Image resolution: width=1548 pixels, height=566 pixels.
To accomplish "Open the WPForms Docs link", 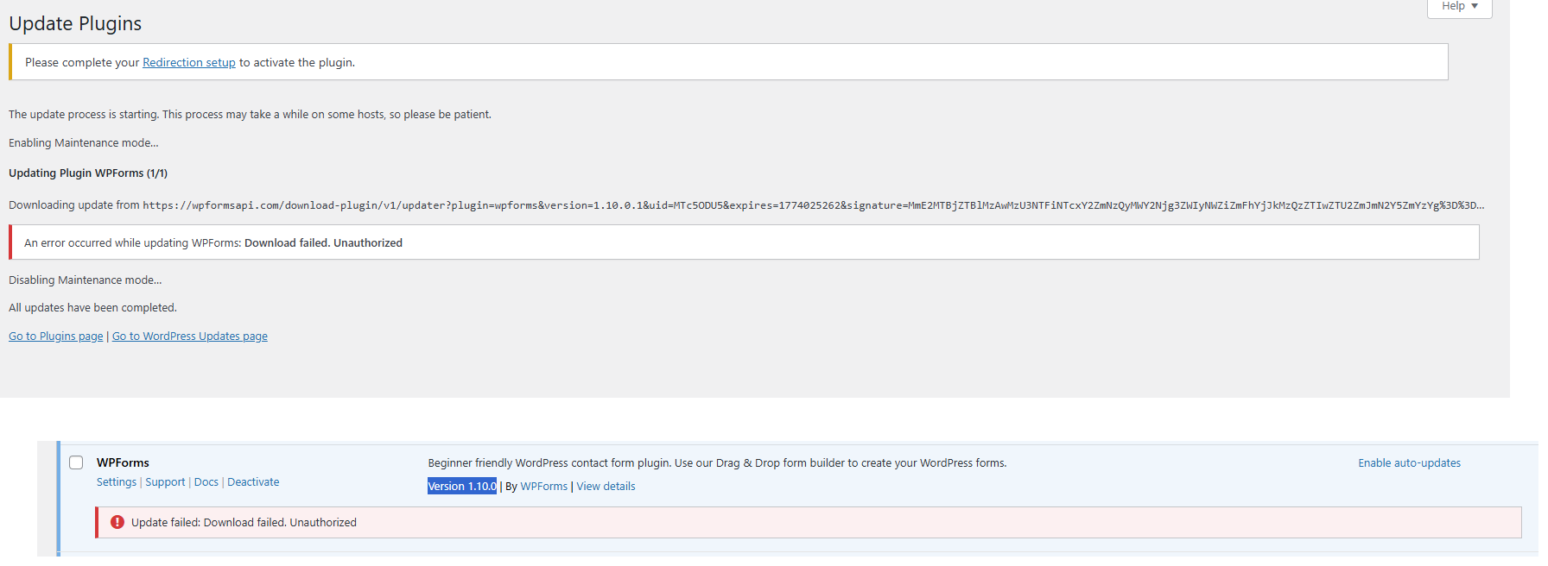I will [x=206, y=482].
